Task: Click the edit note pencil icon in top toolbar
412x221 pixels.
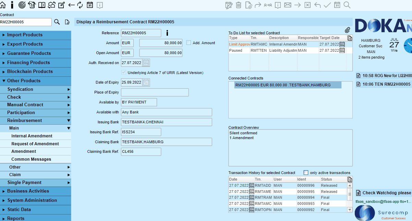Action: 62,5
